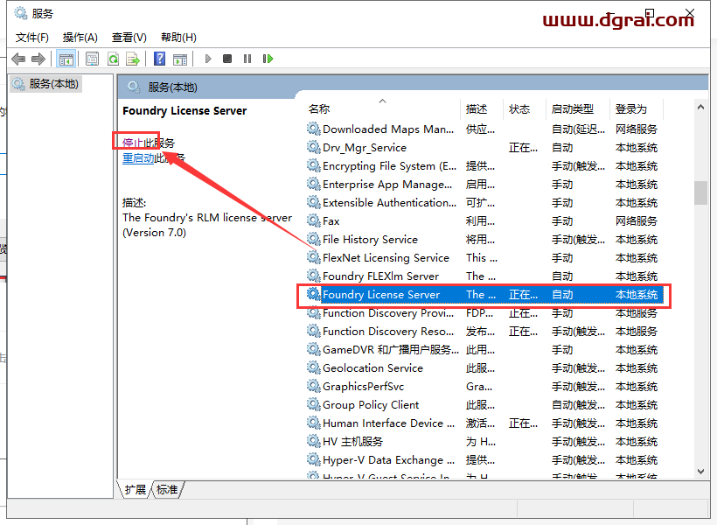The height and width of the screenshot is (525, 717).
Task: Open the Help question-mark icon
Action: tap(160, 59)
